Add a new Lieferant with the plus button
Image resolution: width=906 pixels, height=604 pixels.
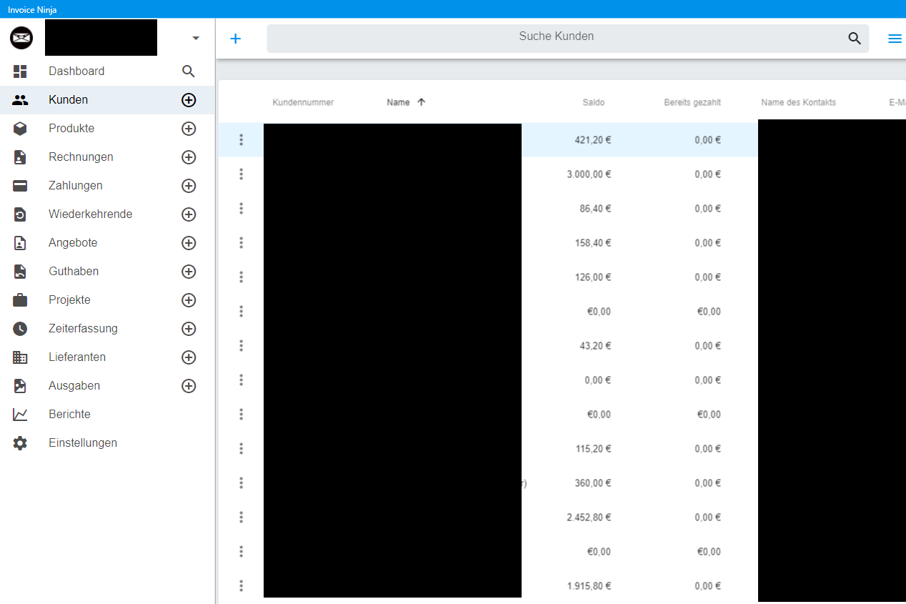(x=188, y=357)
